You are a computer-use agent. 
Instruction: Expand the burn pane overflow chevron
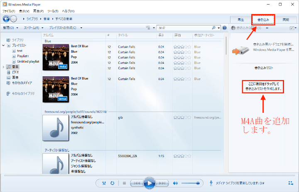[x=267, y=28]
